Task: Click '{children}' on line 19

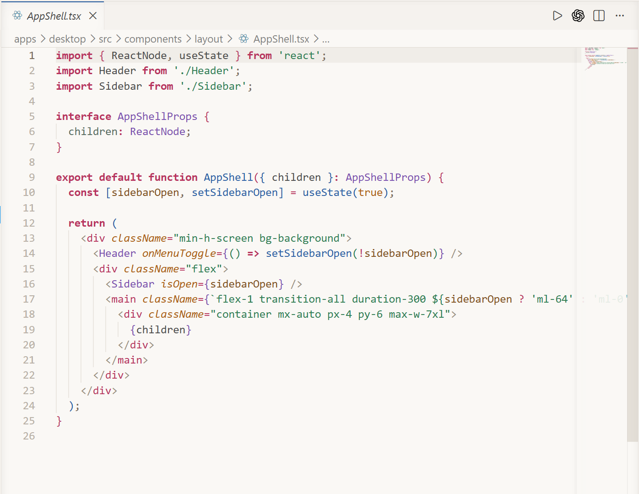Action: [x=161, y=330]
